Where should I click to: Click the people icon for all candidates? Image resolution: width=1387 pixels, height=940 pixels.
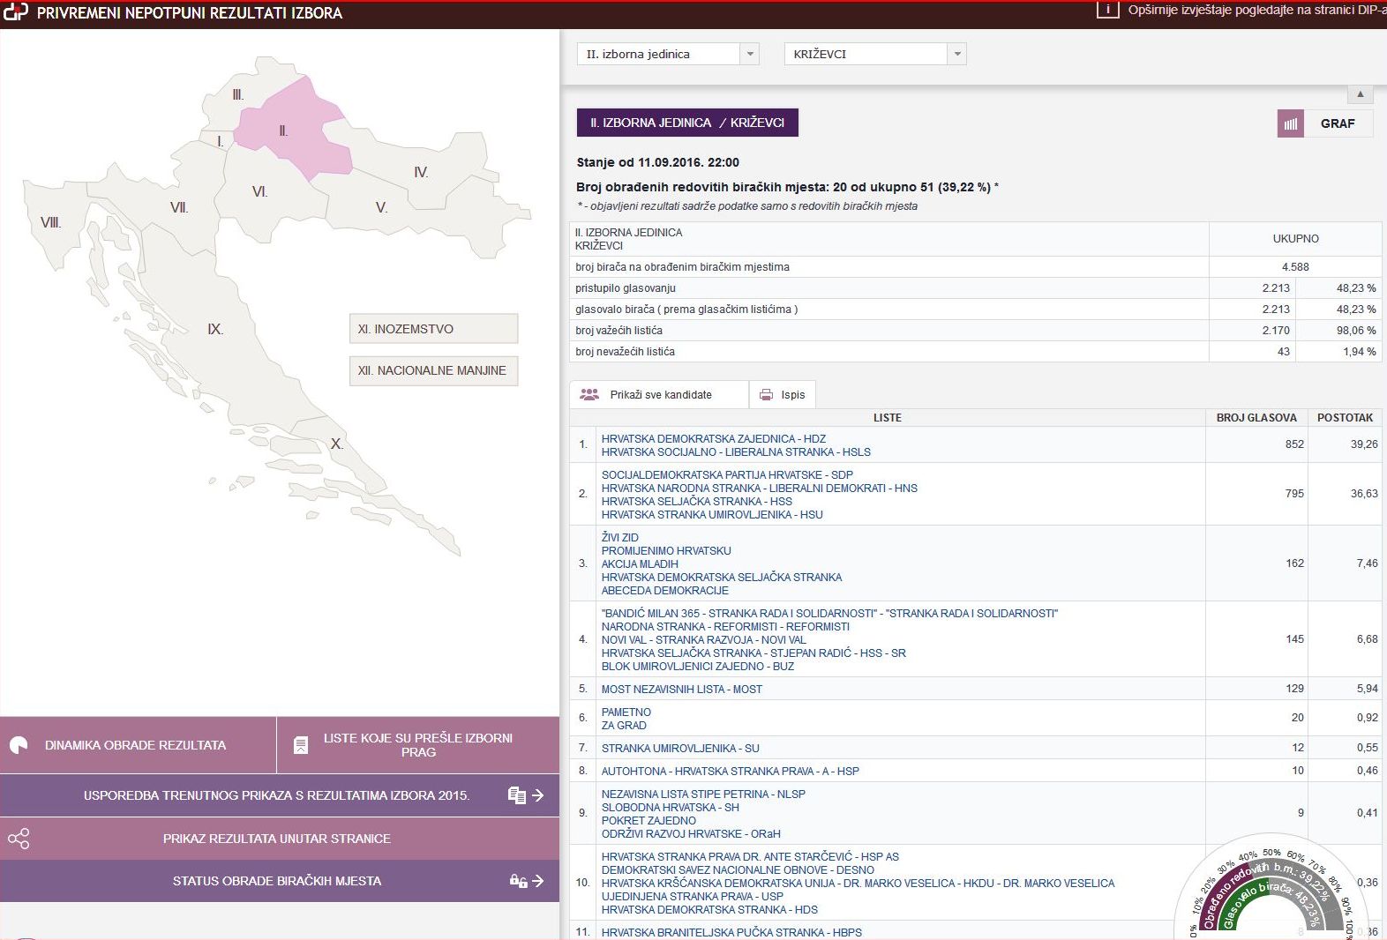(x=589, y=395)
